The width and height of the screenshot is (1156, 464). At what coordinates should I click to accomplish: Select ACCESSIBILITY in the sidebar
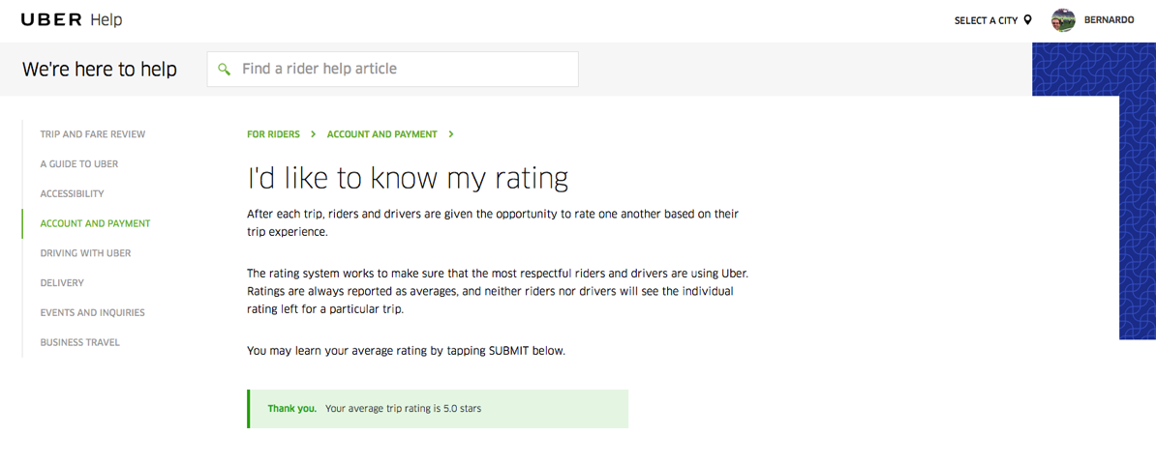[72, 194]
